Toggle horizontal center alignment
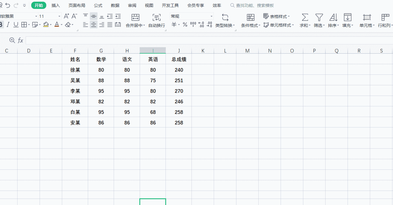The height and width of the screenshot is (205, 393). click(94, 25)
